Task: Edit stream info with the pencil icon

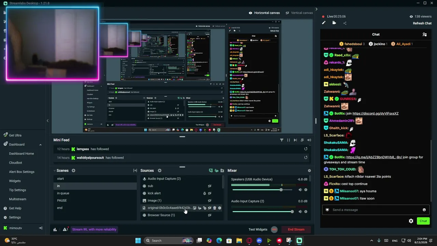Action: coord(324,23)
